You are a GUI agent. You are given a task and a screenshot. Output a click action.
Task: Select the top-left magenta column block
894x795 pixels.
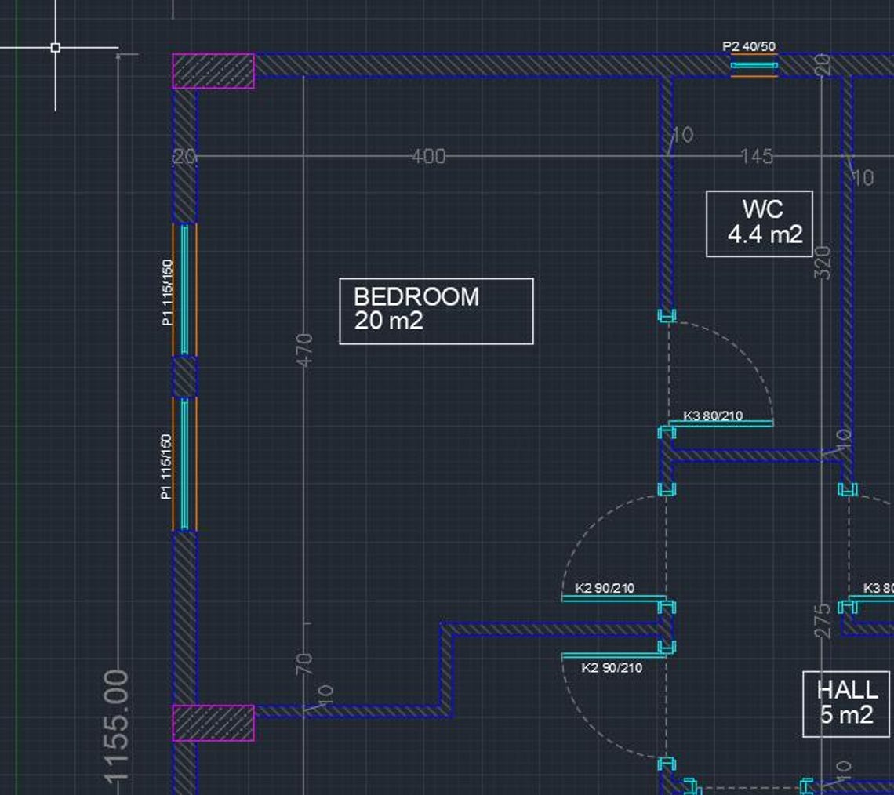point(212,69)
